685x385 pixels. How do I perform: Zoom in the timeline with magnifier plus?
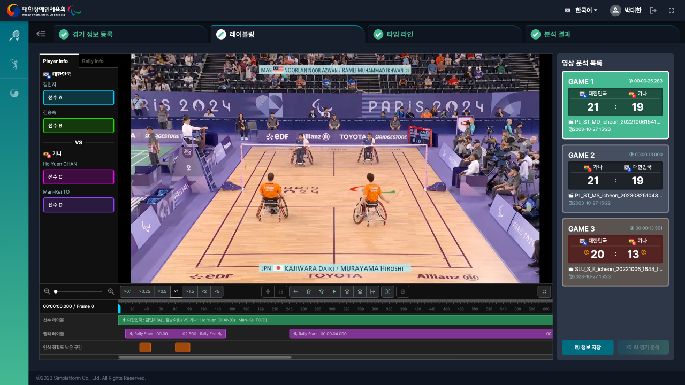coord(111,291)
